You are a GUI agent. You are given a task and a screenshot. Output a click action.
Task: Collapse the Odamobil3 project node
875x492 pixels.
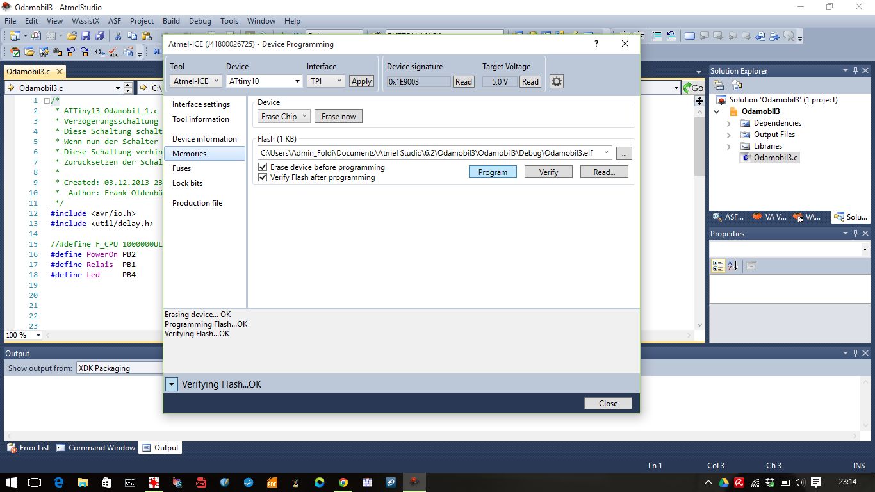717,111
